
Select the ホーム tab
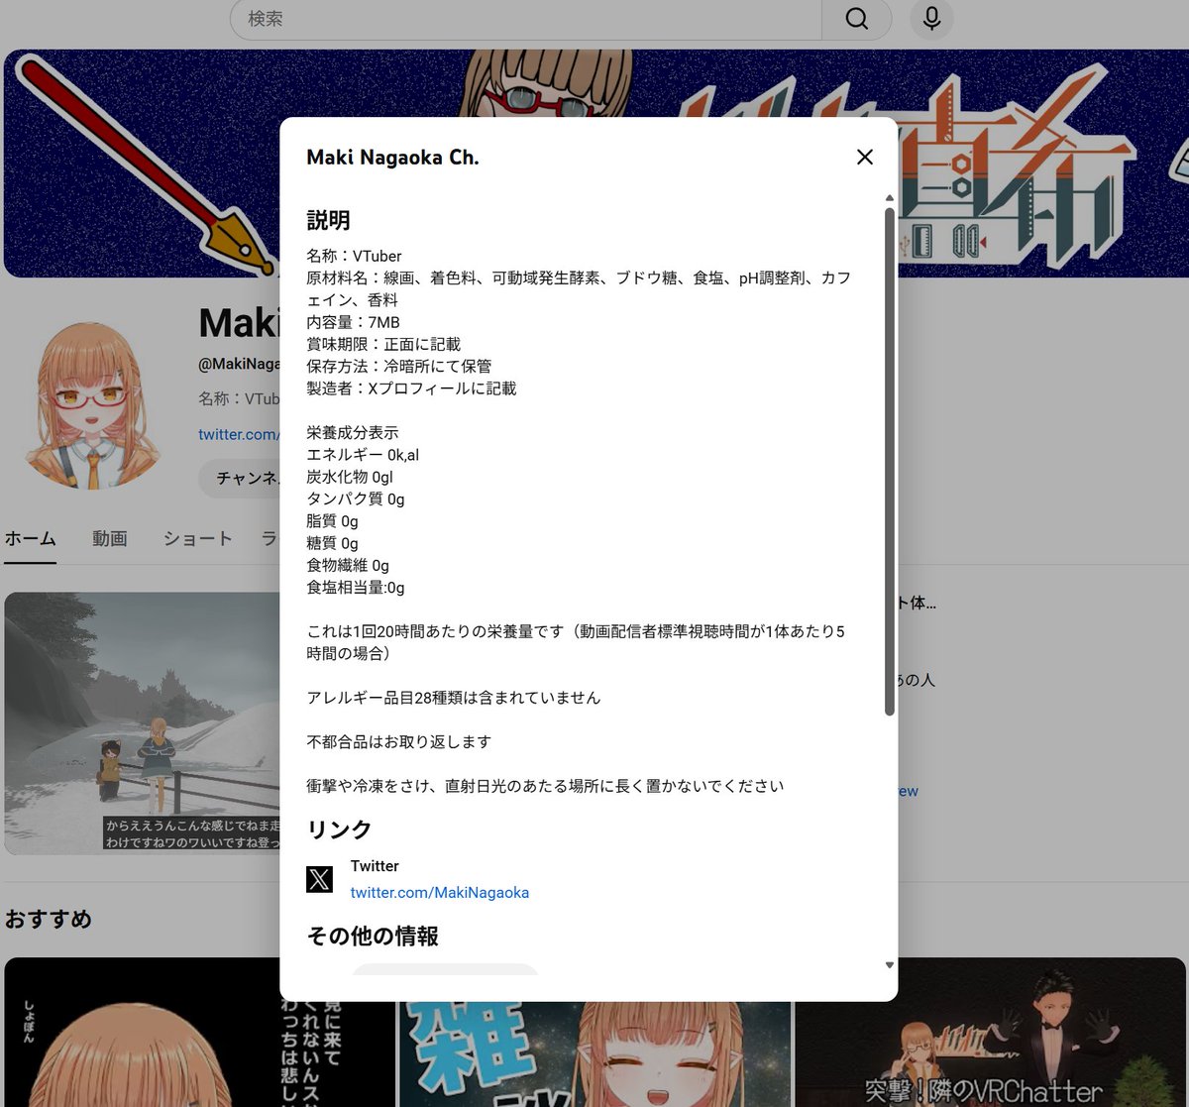tap(31, 539)
